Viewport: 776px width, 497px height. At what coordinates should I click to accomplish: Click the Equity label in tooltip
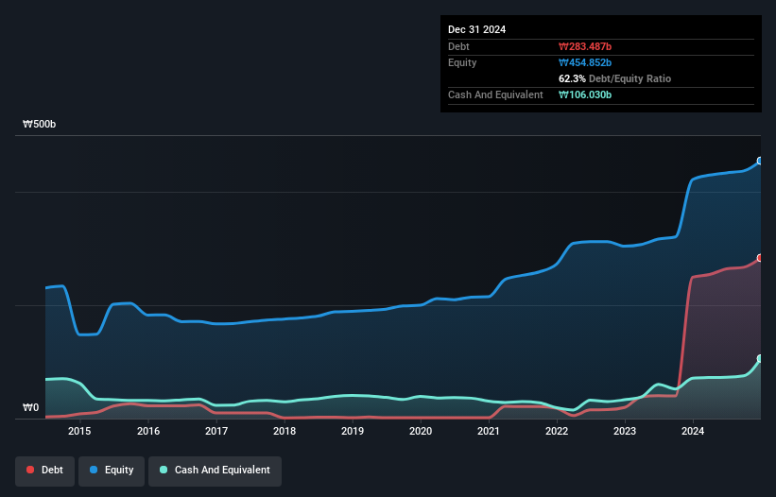(x=462, y=62)
